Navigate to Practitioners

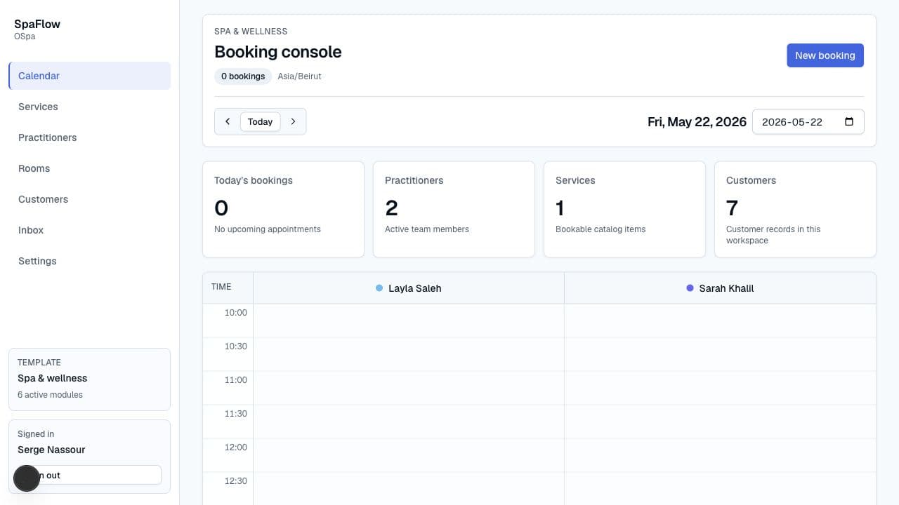(89, 137)
